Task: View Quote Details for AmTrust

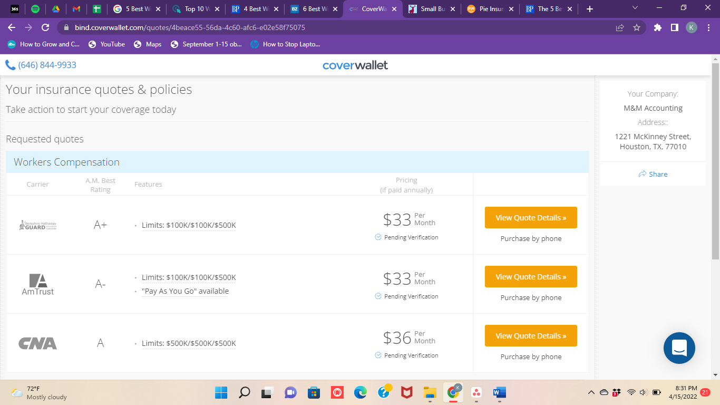Action: (531, 277)
